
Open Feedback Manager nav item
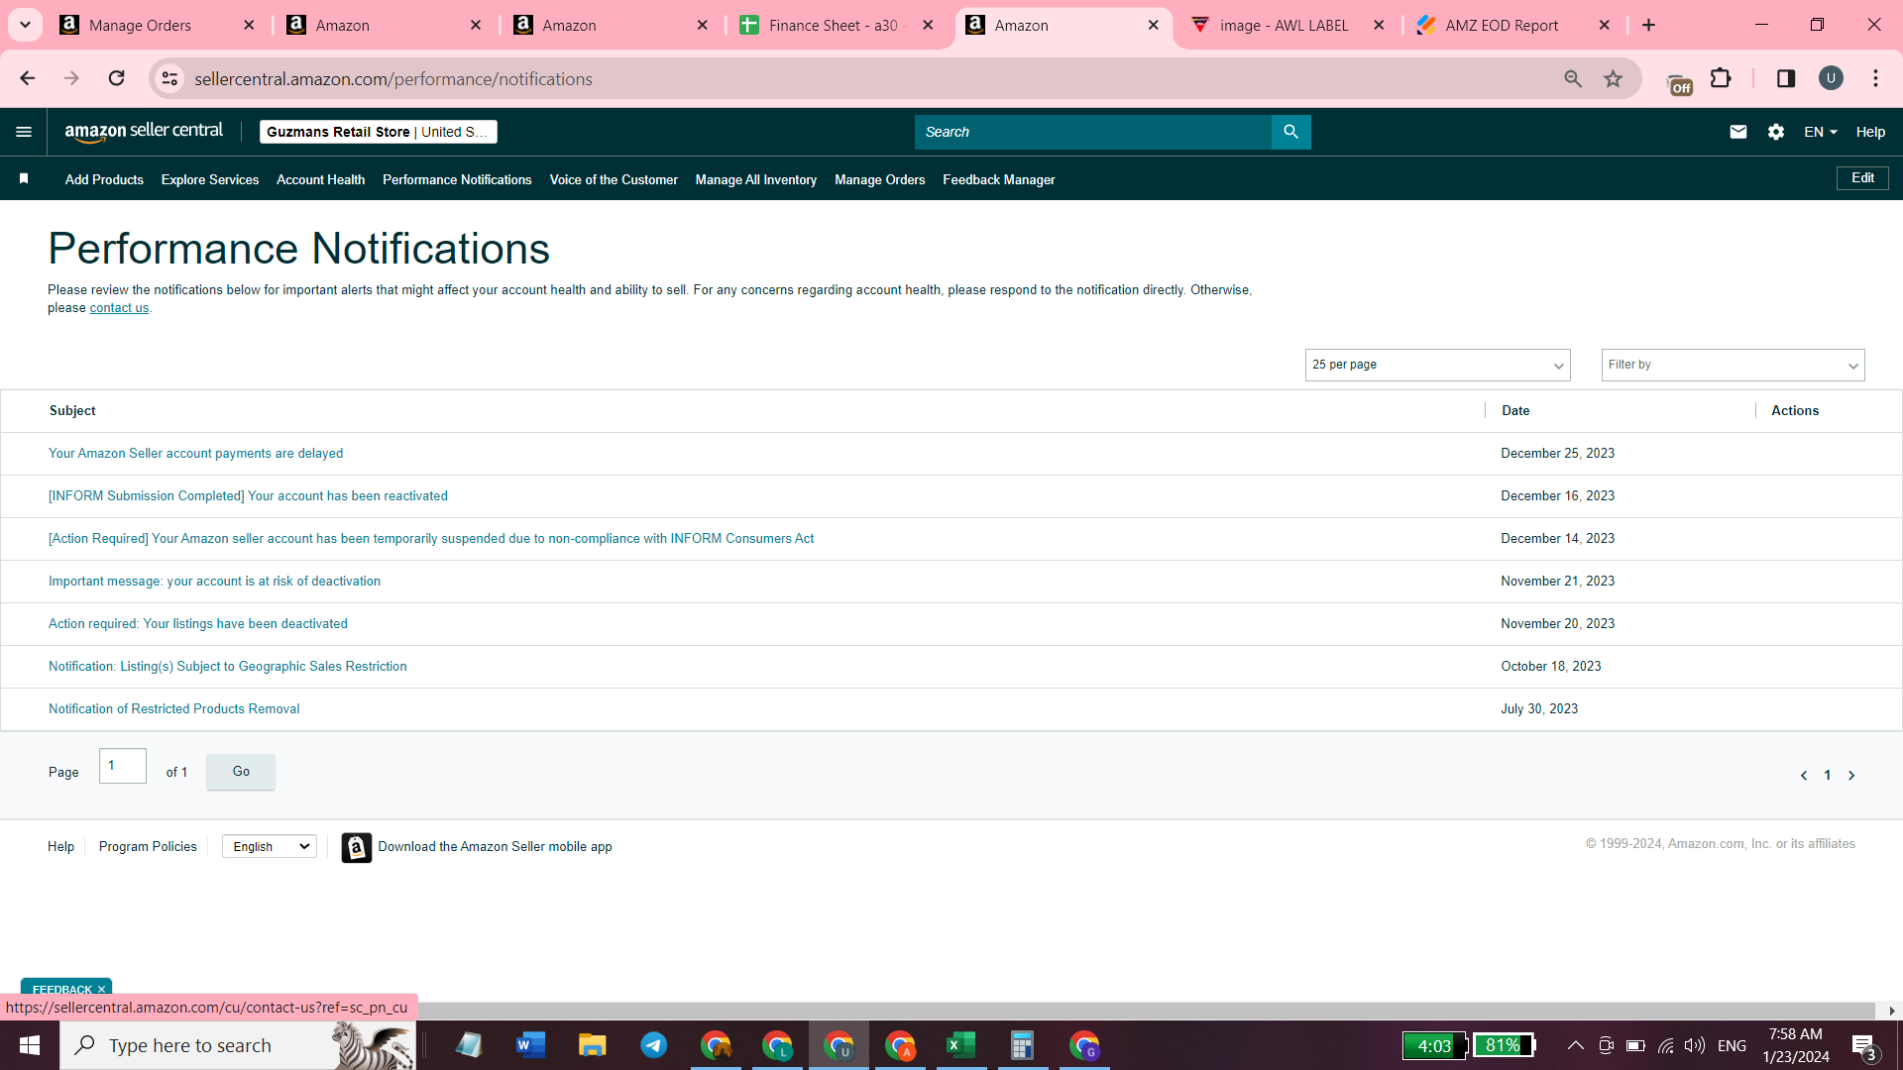(x=998, y=179)
